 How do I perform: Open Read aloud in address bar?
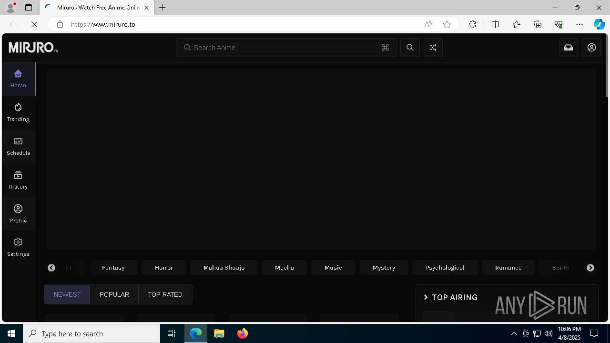pos(428,24)
